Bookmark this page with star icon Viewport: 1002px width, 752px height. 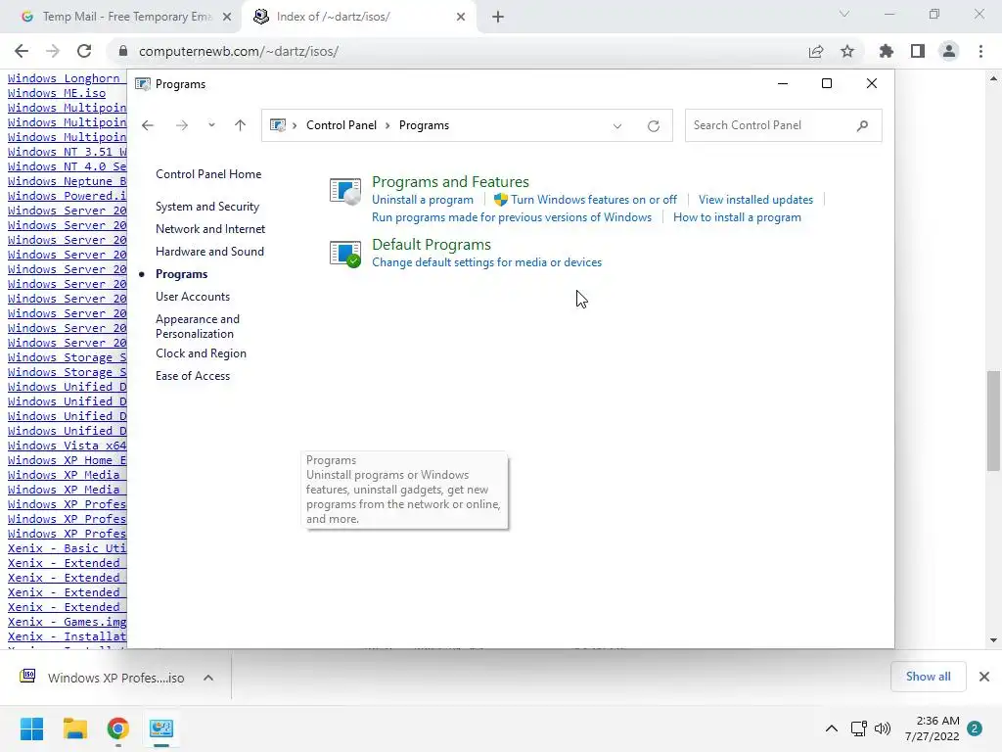click(847, 51)
